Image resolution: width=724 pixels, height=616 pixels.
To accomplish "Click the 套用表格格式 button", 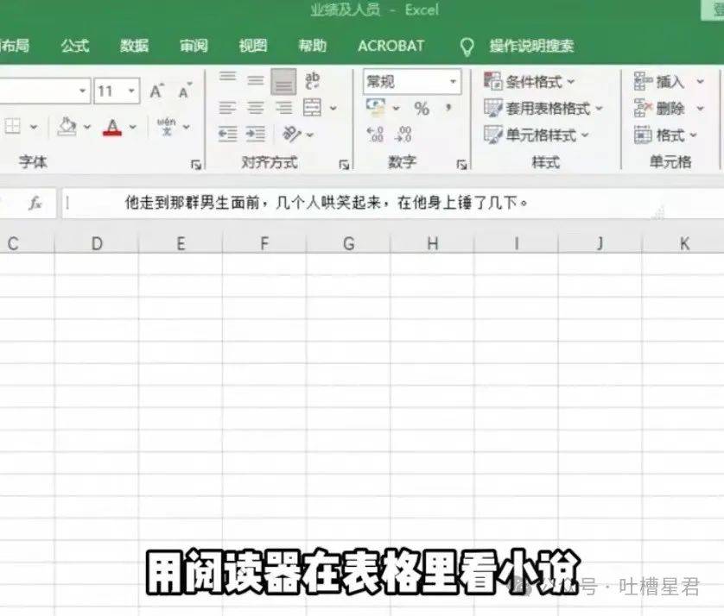I will coord(543,109).
